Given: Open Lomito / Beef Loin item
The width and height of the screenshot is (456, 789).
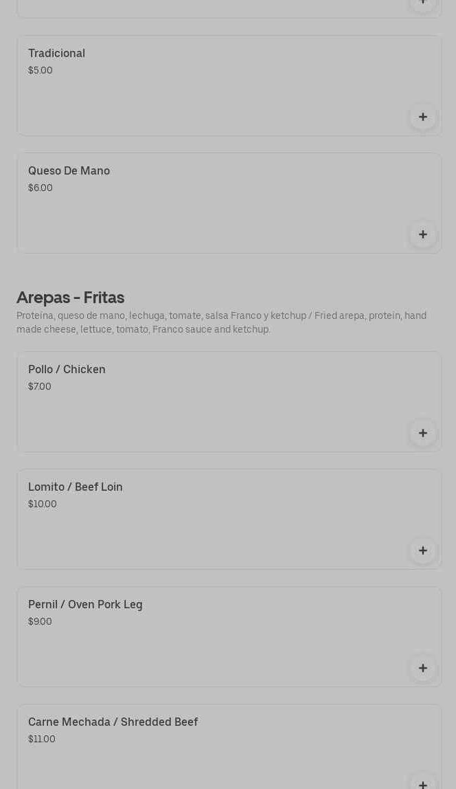Looking at the screenshot, I should pos(76,487).
